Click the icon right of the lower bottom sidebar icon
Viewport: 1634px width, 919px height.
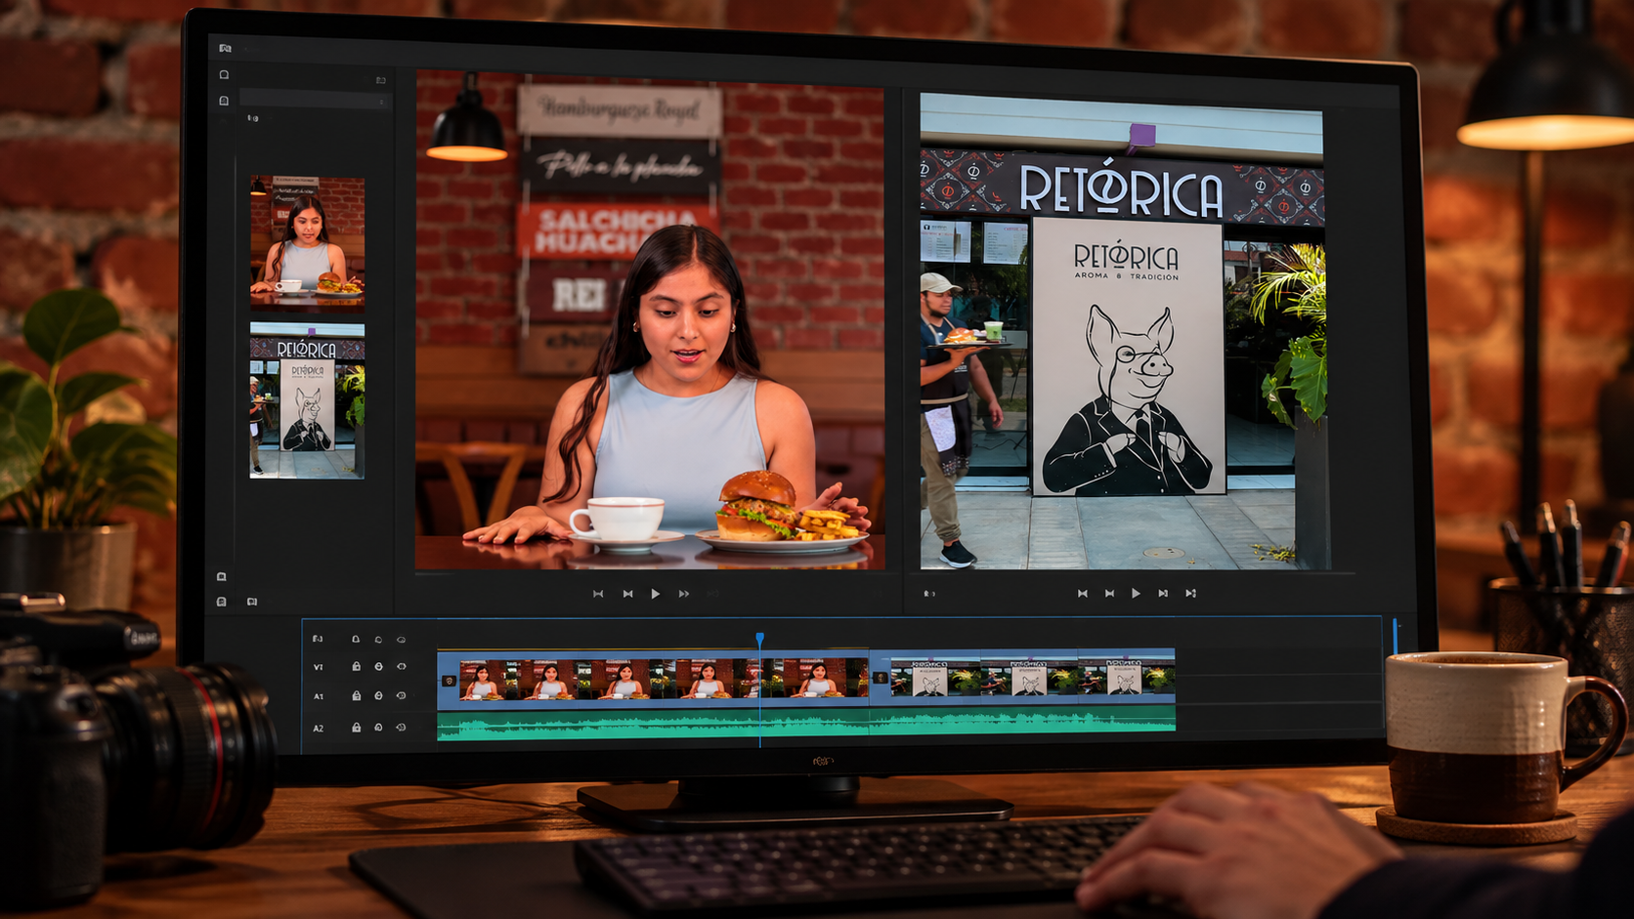coord(252,602)
